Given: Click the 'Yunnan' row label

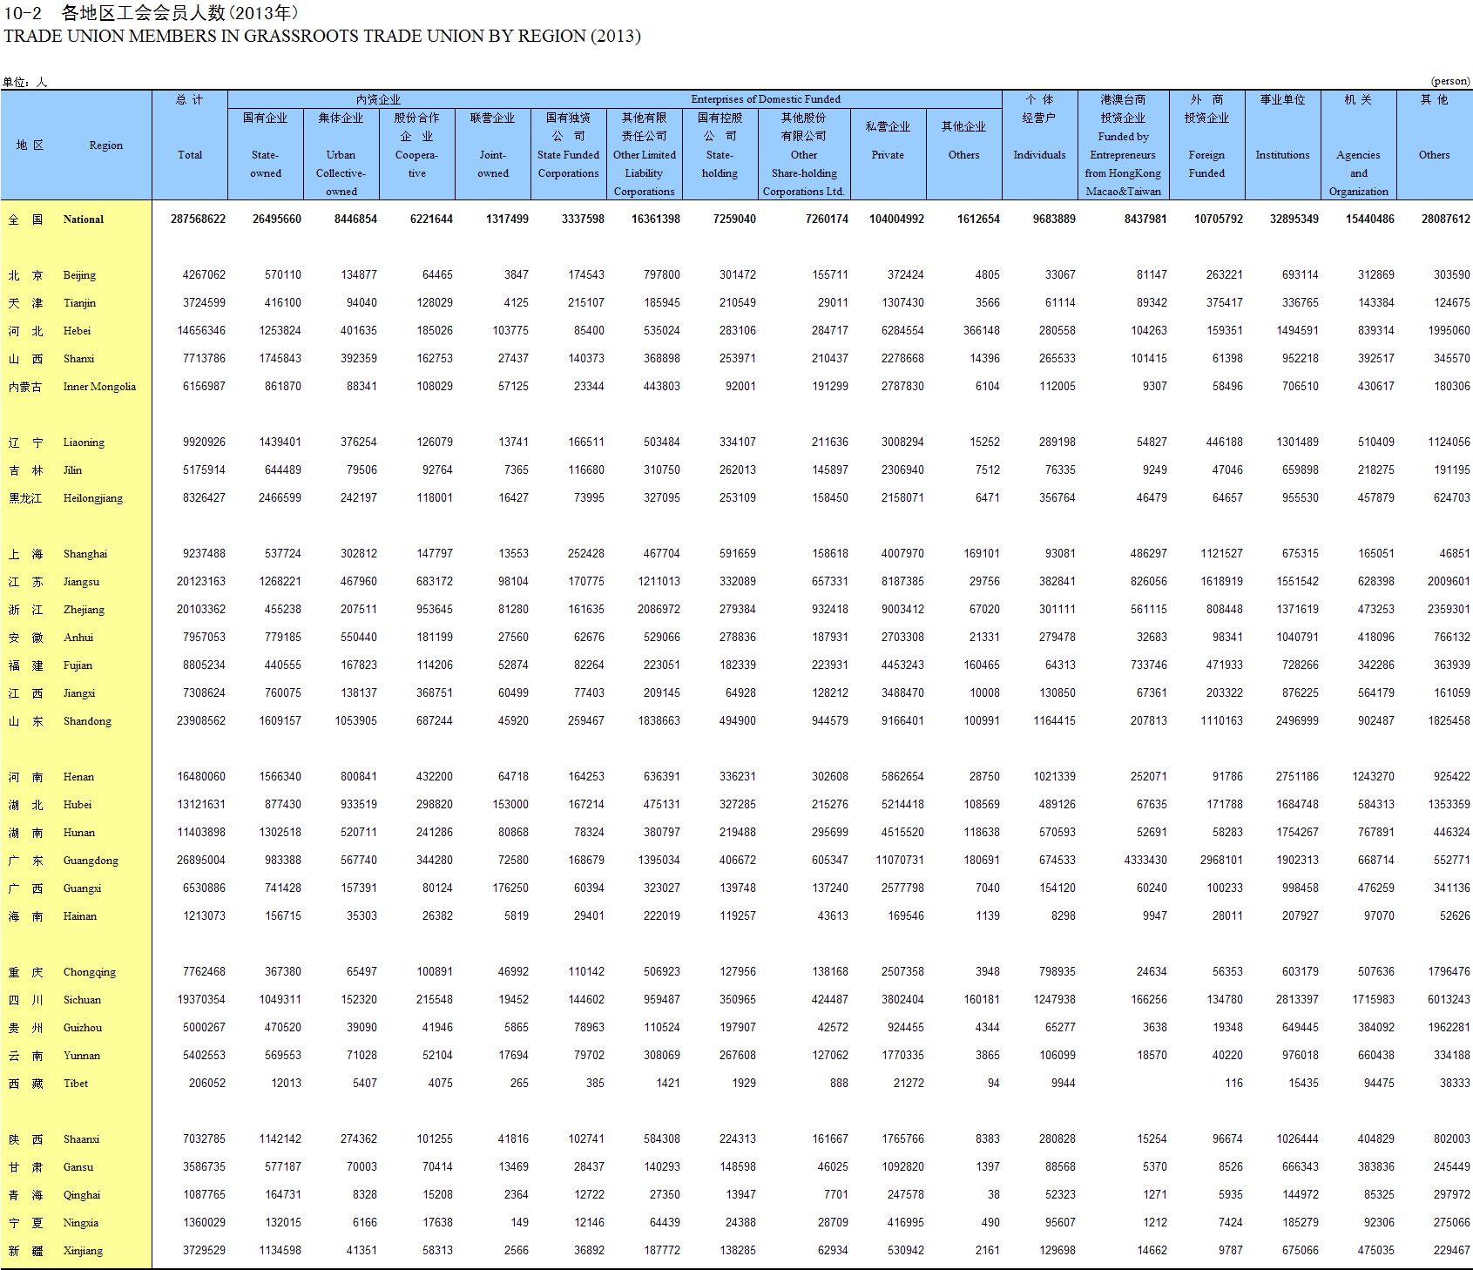Looking at the screenshot, I should click(82, 1056).
